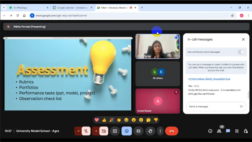Screen dimensions: 252x142
Task: Open meeting details info icon
Action: (210, 131)
